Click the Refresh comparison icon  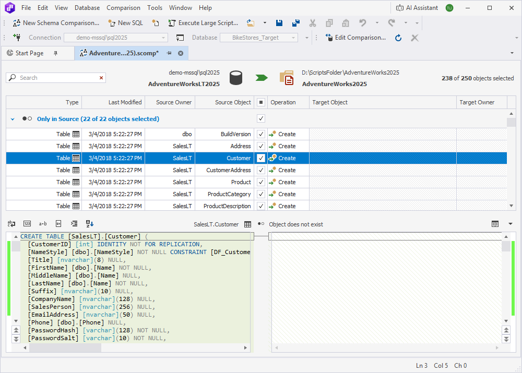pos(398,38)
